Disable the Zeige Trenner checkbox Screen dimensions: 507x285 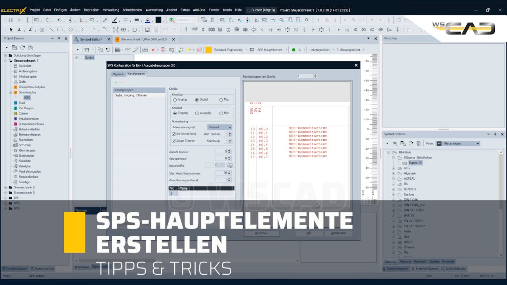pos(174,141)
